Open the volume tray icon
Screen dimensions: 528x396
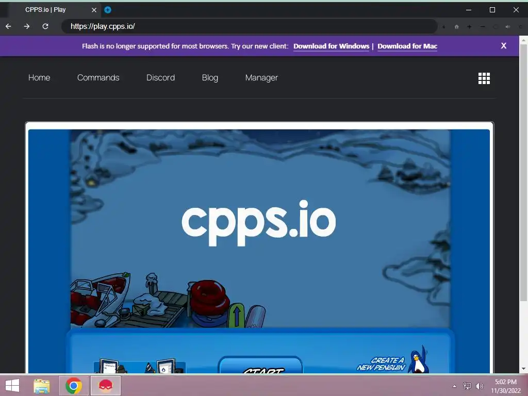[x=480, y=386]
